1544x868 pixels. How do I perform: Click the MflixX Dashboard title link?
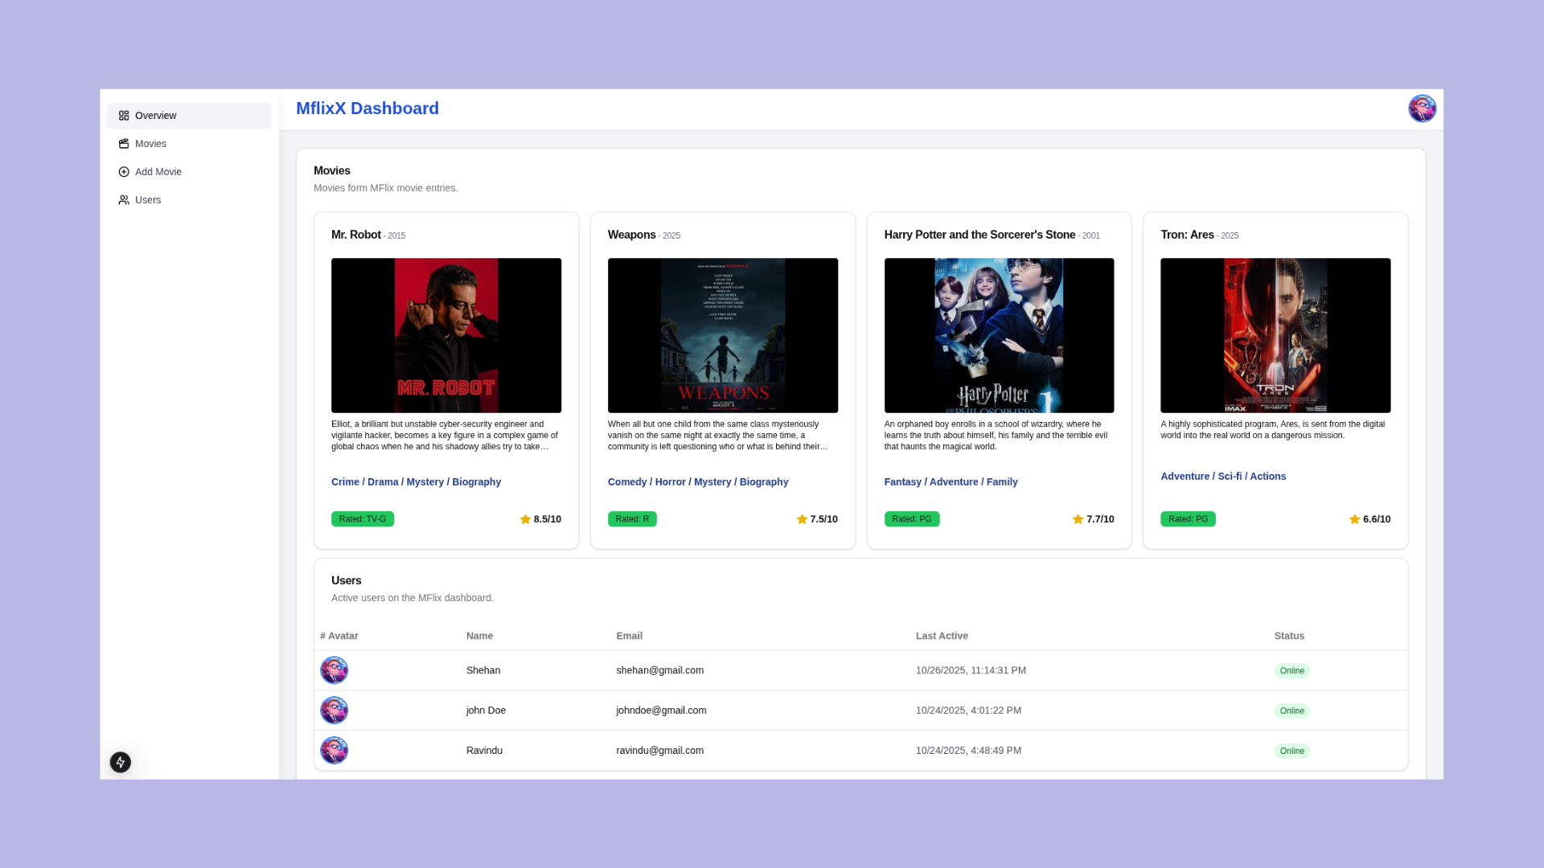tap(368, 108)
